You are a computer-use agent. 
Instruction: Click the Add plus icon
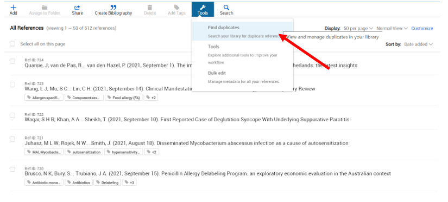14,8
